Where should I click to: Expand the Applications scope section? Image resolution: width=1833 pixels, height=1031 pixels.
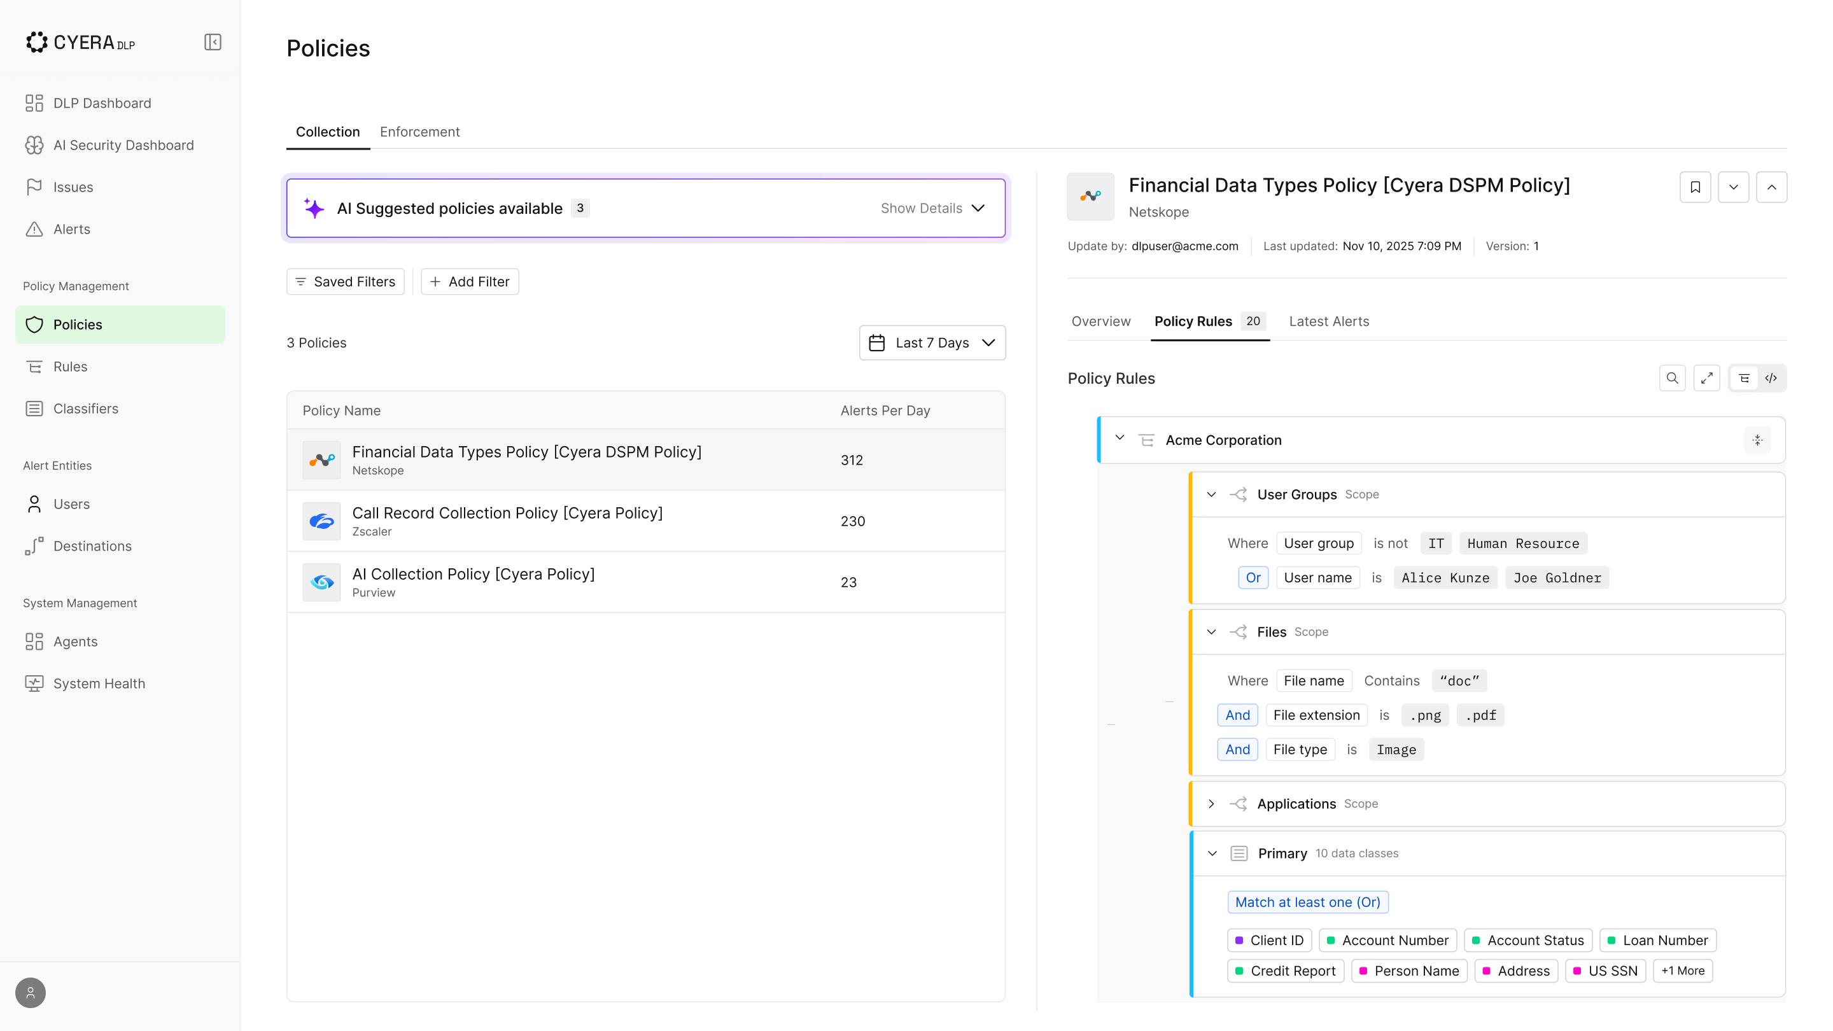pyautogui.click(x=1211, y=804)
